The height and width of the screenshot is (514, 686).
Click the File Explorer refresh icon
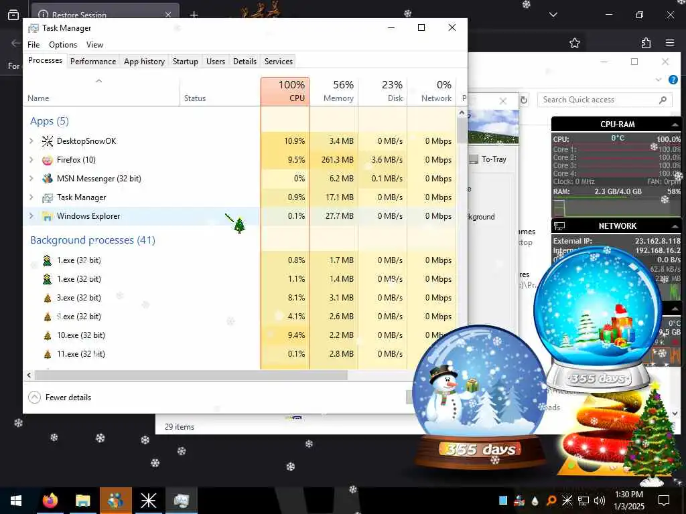pos(524,100)
